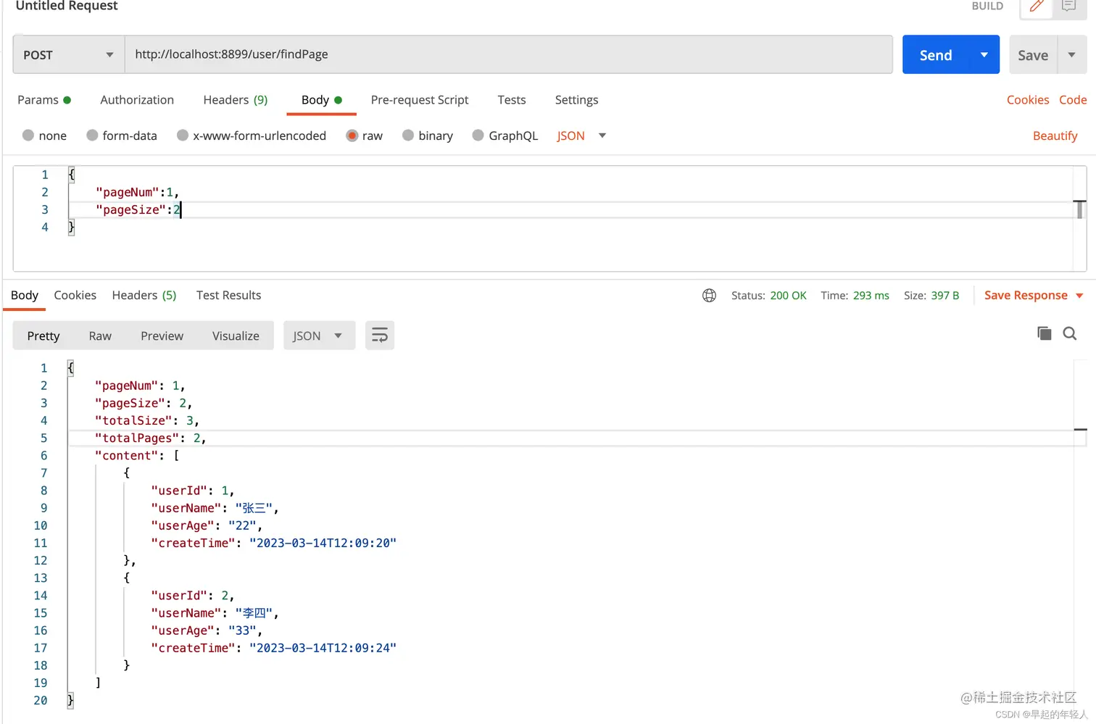Viewport: 1096px width, 724px height.
Task: Click the "userId": 1 response line
Action: pos(192,491)
